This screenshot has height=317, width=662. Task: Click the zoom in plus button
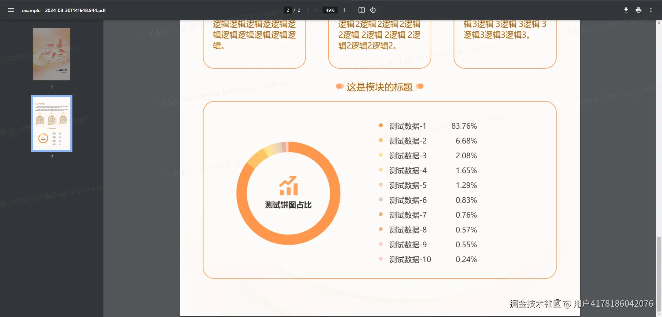[345, 10]
